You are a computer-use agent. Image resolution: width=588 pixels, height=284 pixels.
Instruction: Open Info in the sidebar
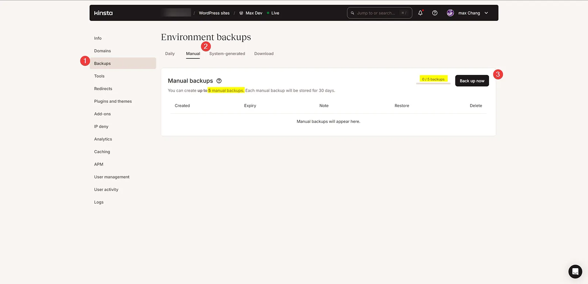(98, 38)
